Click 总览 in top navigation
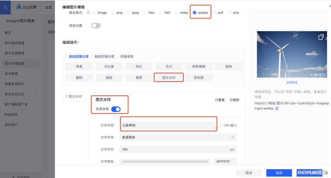Viewport: 331px width, 178px height. [x=49, y=7]
